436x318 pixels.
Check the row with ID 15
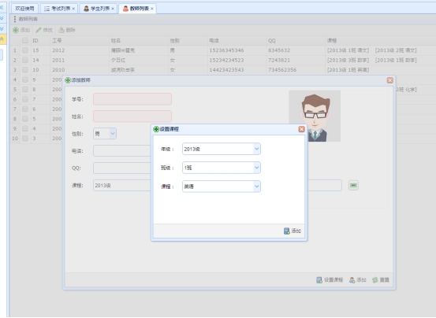tap(25, 50)
